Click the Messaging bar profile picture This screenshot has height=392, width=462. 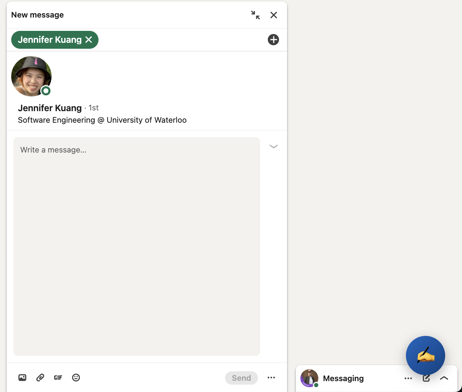click(309, 378)
